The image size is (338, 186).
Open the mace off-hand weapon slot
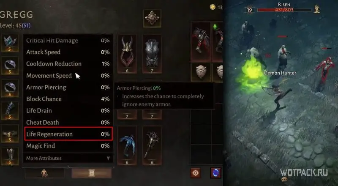(152, 145)
